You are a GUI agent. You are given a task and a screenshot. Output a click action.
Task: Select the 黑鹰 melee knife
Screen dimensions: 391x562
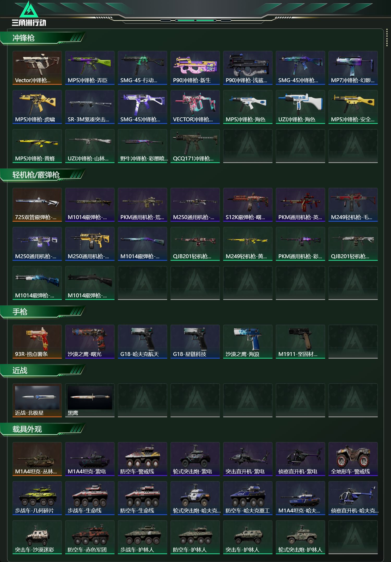(x=90, y=400)
